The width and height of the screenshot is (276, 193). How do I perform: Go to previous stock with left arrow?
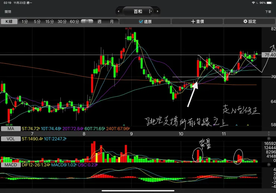119,12
